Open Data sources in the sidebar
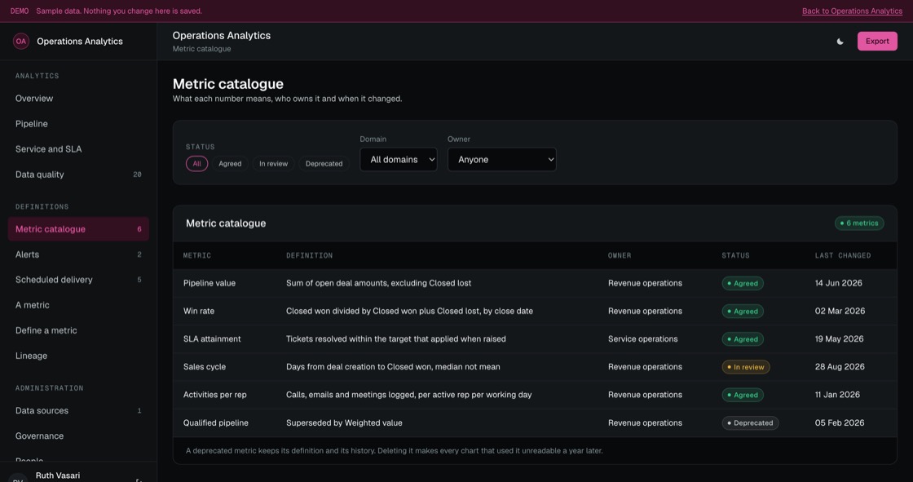This screenshot has height=482, width=913. 78,410
